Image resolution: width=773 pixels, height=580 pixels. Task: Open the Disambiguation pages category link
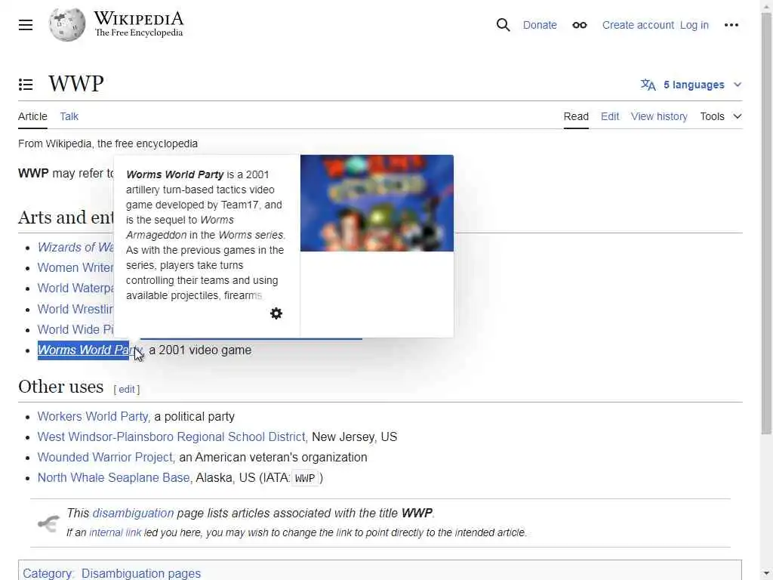tap(141, 573)
